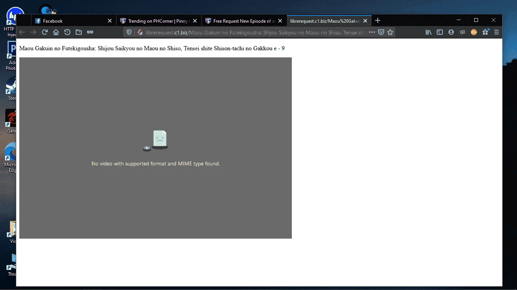
Task: Reload the current page
Action: coord(45,32)
